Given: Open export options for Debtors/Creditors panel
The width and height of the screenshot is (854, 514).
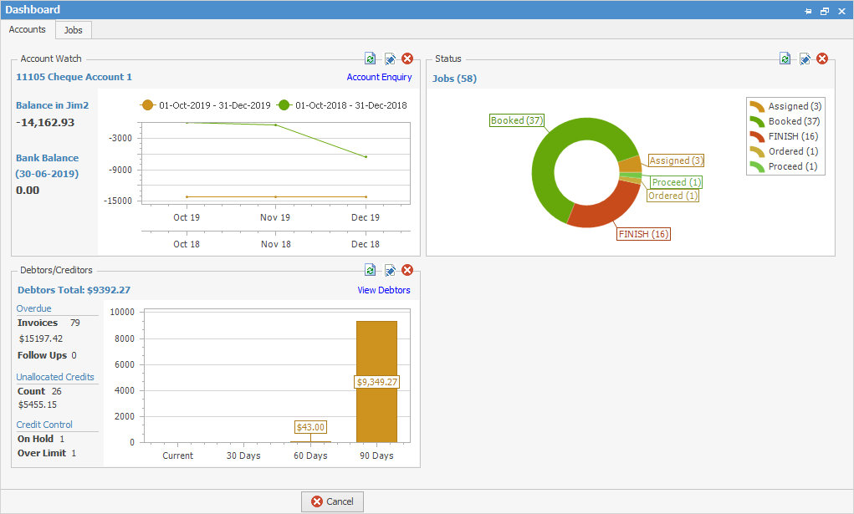Looking at the screenshot, I should point(389,270).
